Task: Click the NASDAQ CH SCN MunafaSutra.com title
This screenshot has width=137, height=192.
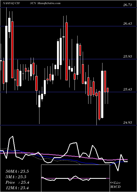Action: pos(32,3)
